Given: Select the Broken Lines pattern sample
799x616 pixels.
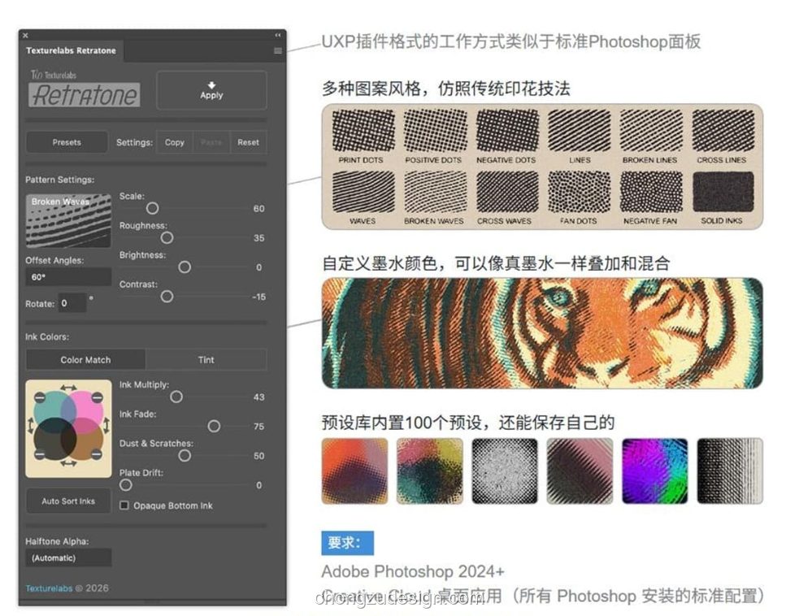Looking at the screenshot, I should [651, 131].
